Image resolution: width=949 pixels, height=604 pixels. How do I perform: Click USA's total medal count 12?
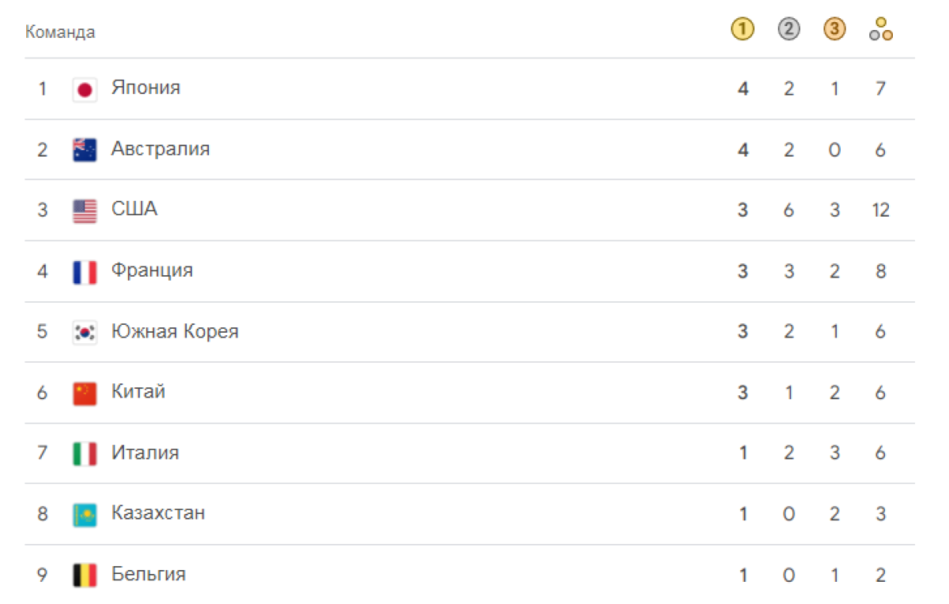click(880, 210)
